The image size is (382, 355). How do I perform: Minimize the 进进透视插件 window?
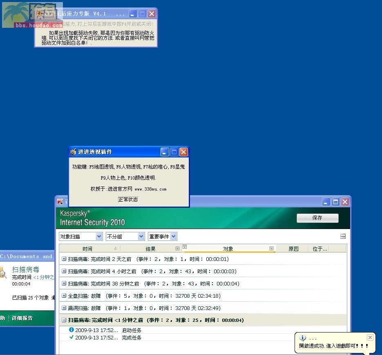point(165,152)
